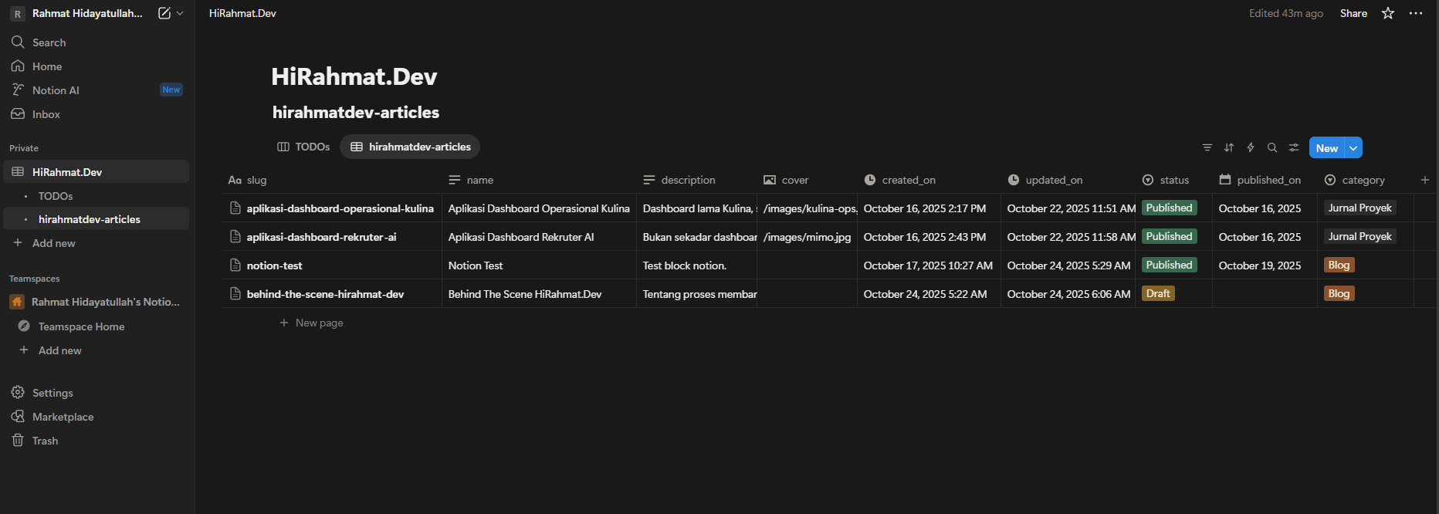Open the status column header menu

[1173, 180]
